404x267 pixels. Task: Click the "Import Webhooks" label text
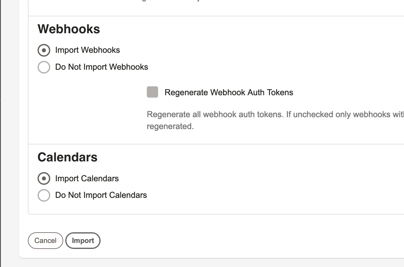tap(88, 50)
